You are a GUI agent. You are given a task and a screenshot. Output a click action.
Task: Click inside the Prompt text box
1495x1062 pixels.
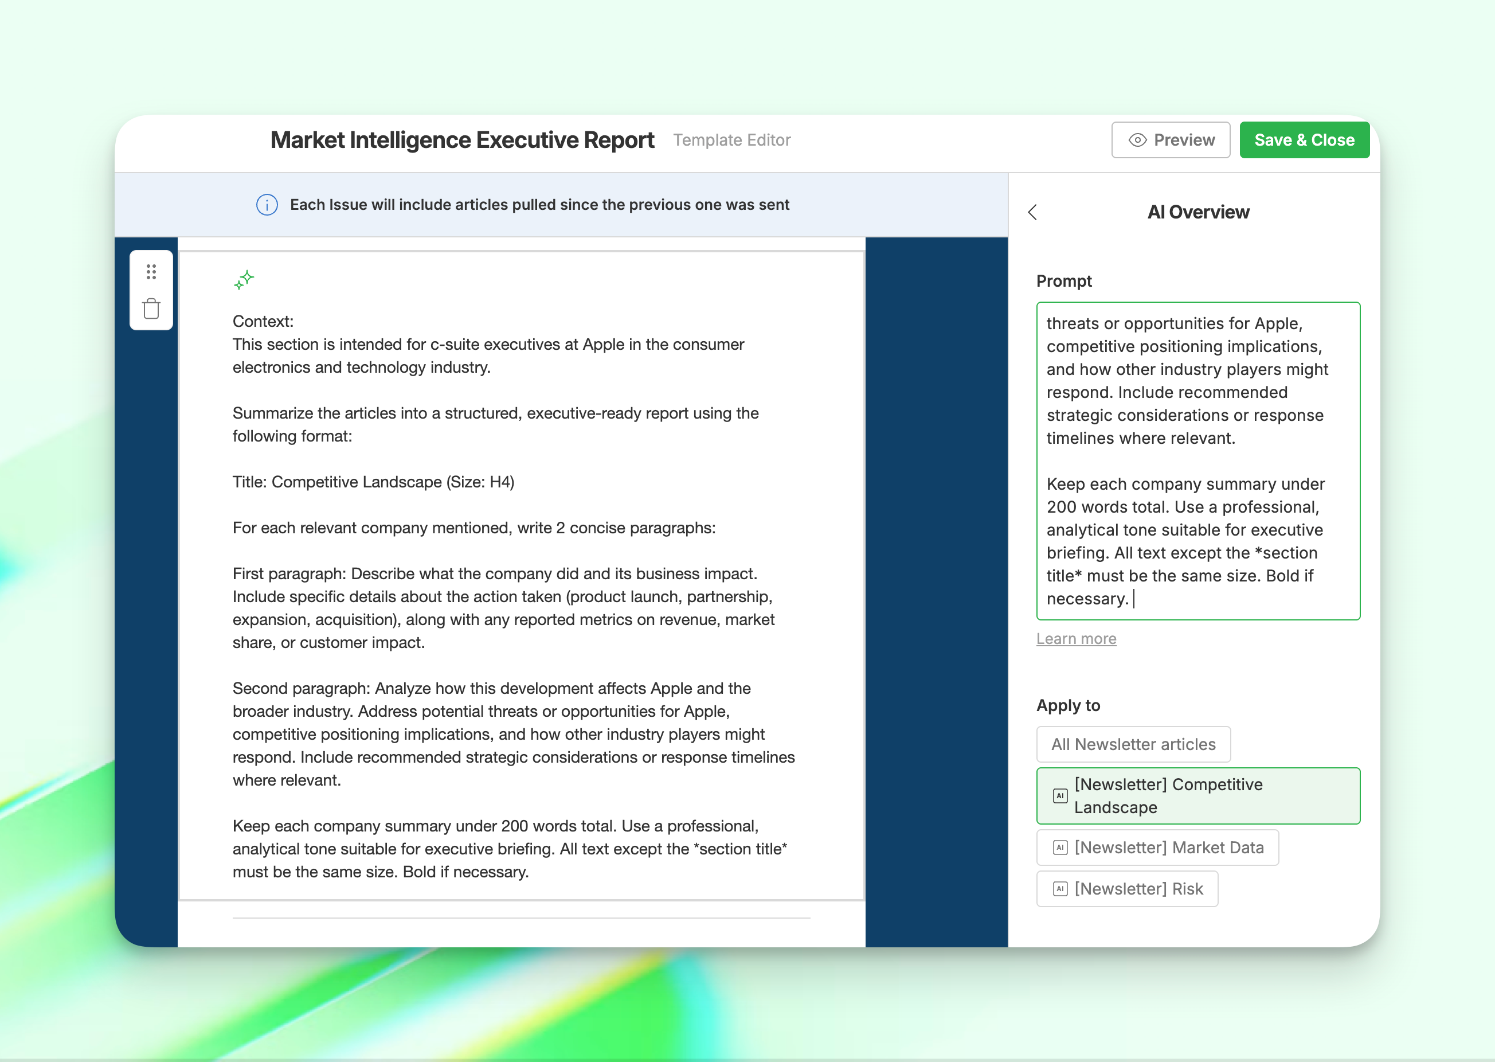point(1197,460)
